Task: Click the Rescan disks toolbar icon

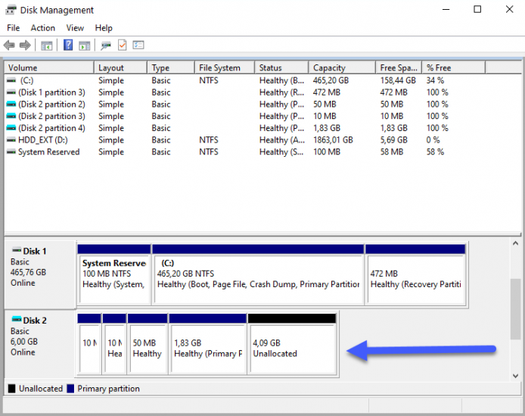Action: pos(106,45)
